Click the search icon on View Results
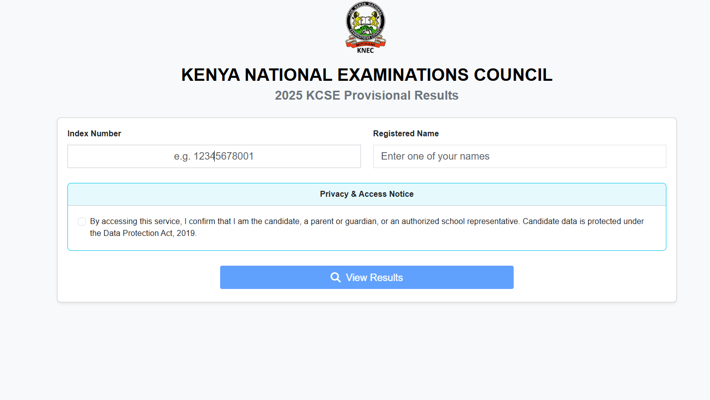 click(x=335, y=277)
